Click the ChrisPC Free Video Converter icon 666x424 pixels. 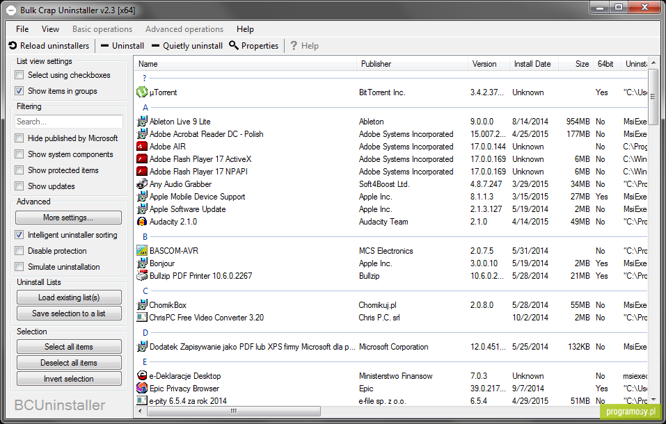142,318
